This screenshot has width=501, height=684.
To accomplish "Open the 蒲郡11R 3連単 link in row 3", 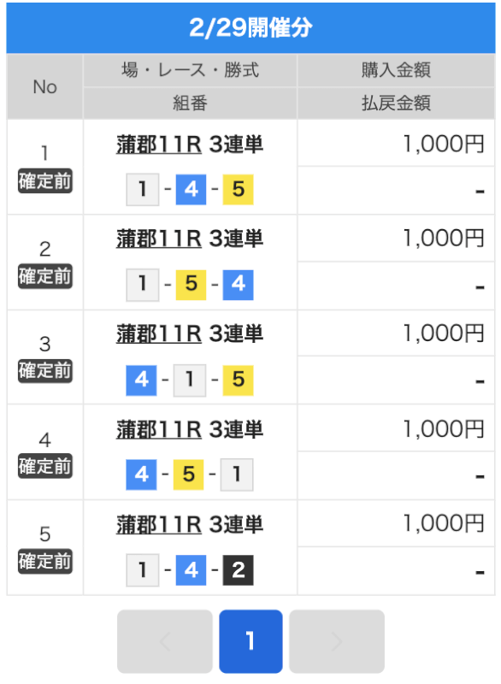I will click(x=189, y=334).
